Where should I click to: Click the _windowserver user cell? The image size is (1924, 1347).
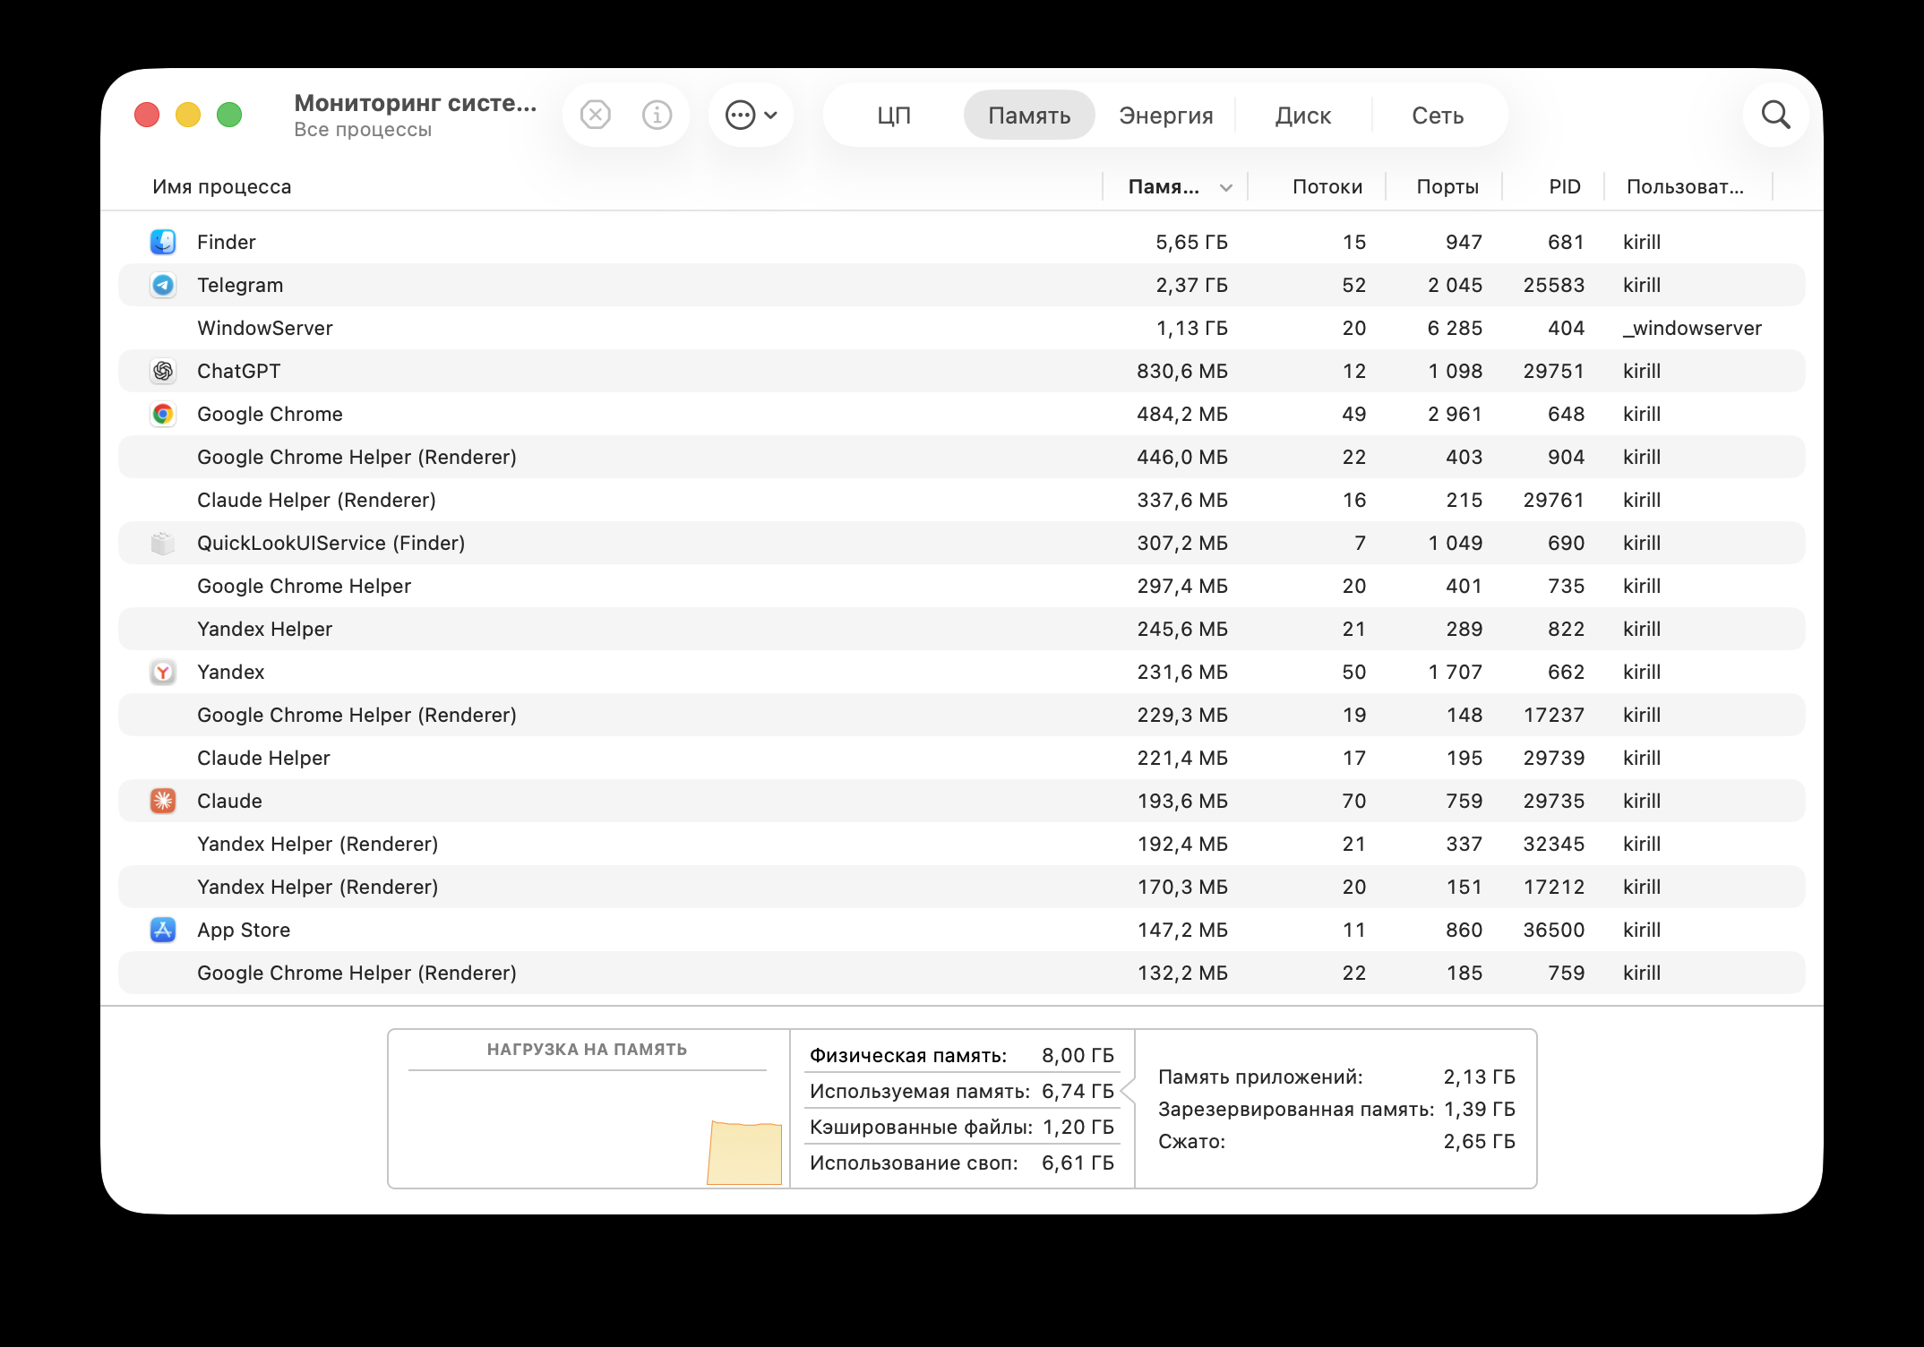(1692, 328)
